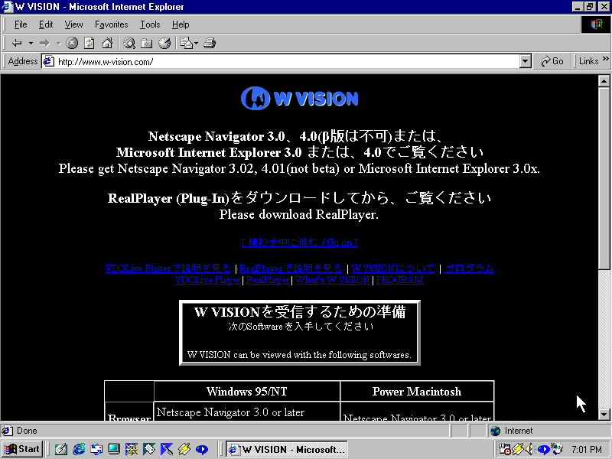The width and height of the screenshot is (612, 459).
Task: Click the 7:01 PM clock
Action: (587, 450)
